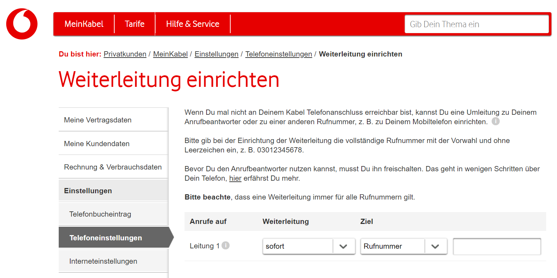Open Meine Vertragsdaten in sidebar
This screenshot has height=278, width=557.
coord(114,120)
